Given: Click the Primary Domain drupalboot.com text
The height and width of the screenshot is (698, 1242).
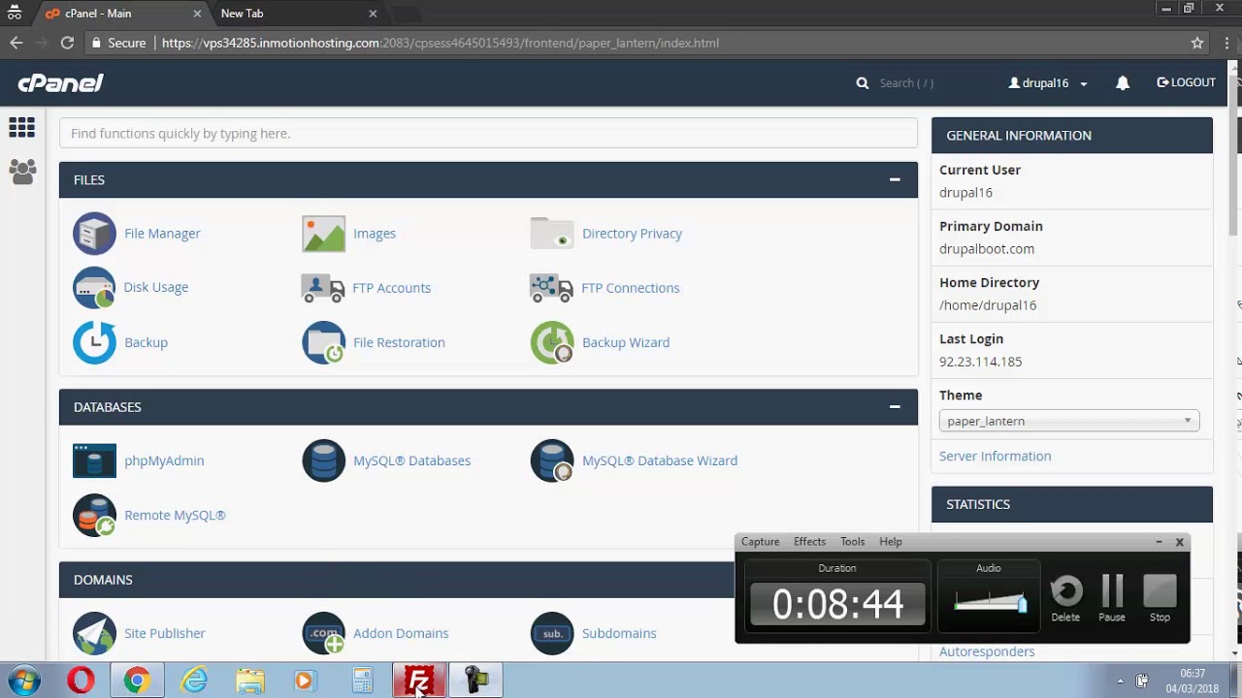Looking at the screenshot, I should [x=987, y=249].
